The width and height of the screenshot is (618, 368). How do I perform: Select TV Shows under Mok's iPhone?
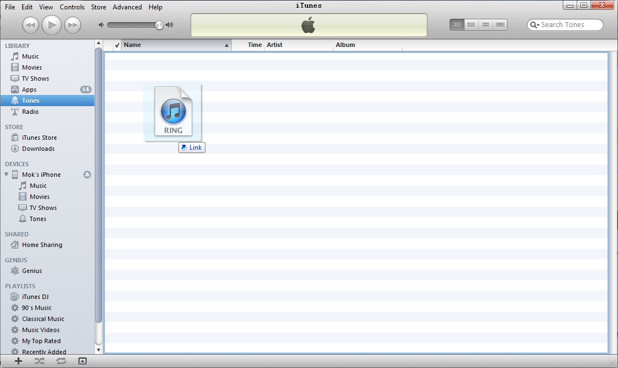click(47, 208)
